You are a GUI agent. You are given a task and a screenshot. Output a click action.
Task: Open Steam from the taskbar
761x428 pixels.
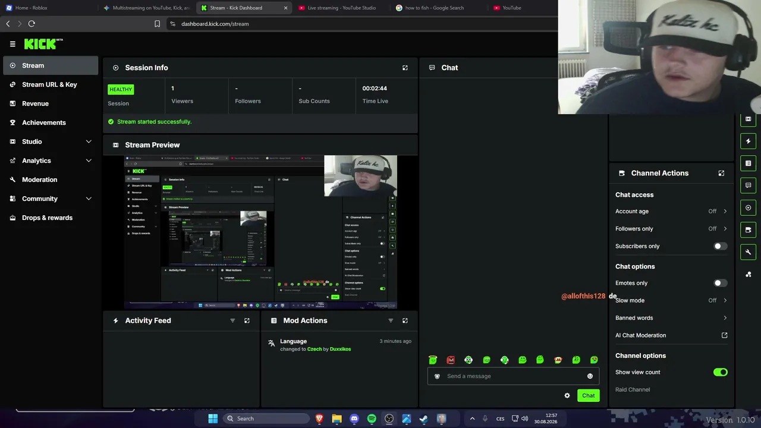click(424, 418)
